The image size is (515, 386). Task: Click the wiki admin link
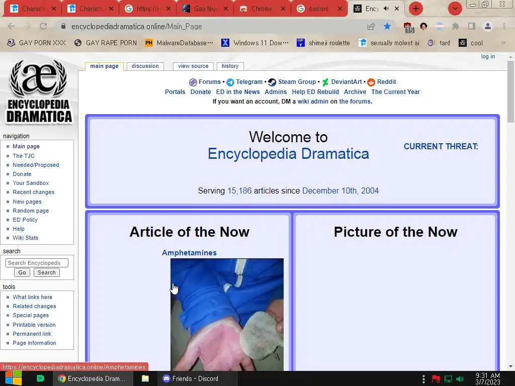(313, 102)
